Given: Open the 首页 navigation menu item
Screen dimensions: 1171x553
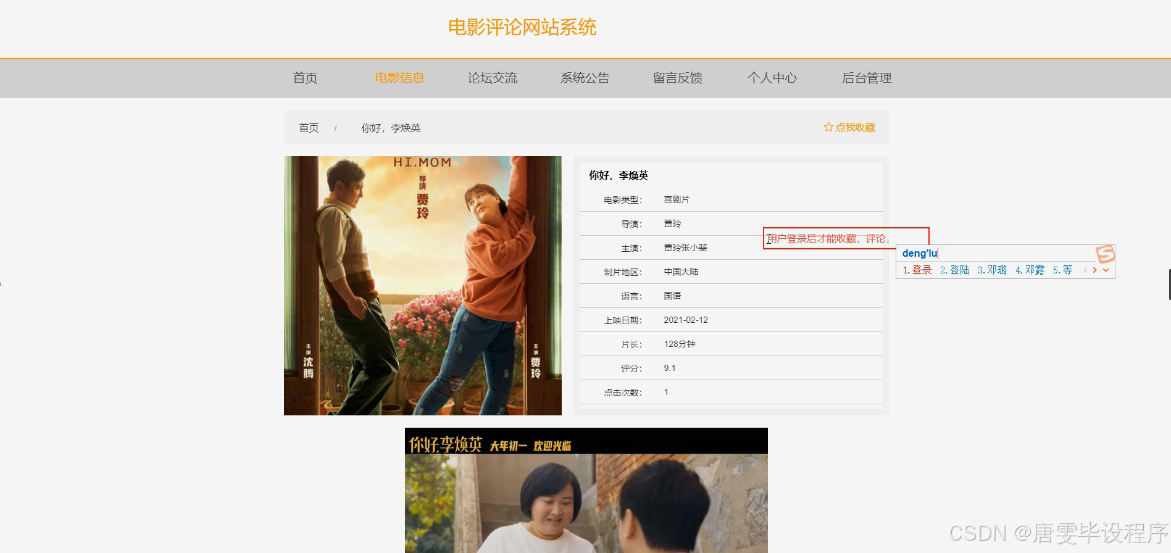Looking at the screenshot, I should 305,78.
